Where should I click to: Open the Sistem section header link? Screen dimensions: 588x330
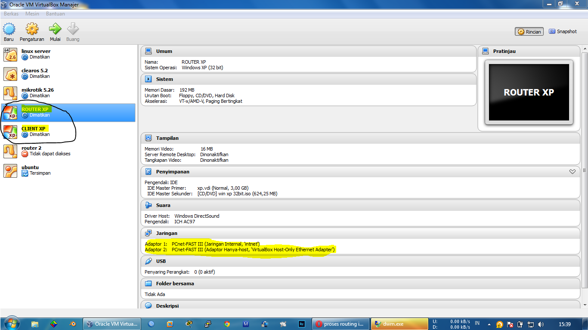[164, 79]
